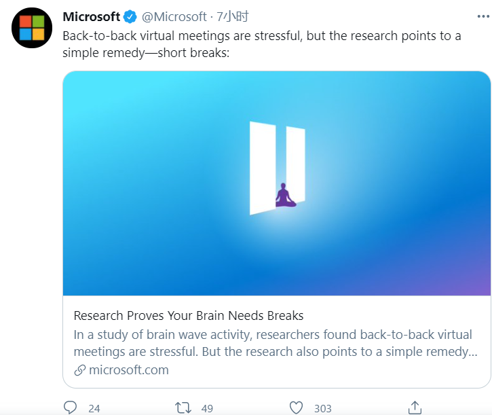Reply to the tweet via the comment icon
The image size is (492, 415).
(71, 408)
